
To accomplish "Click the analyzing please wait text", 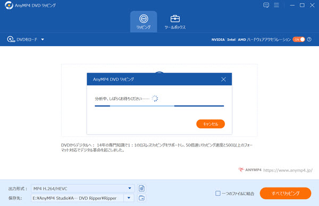I will pos(122,99).
